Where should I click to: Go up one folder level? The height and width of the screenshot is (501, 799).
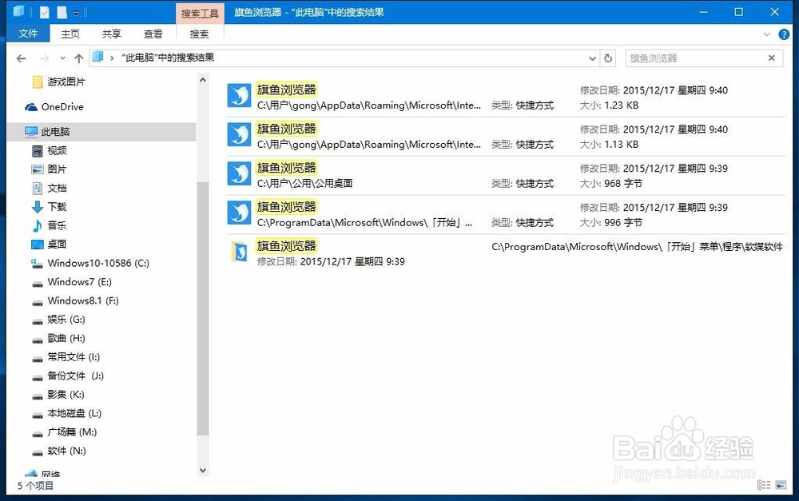(79, 58)
